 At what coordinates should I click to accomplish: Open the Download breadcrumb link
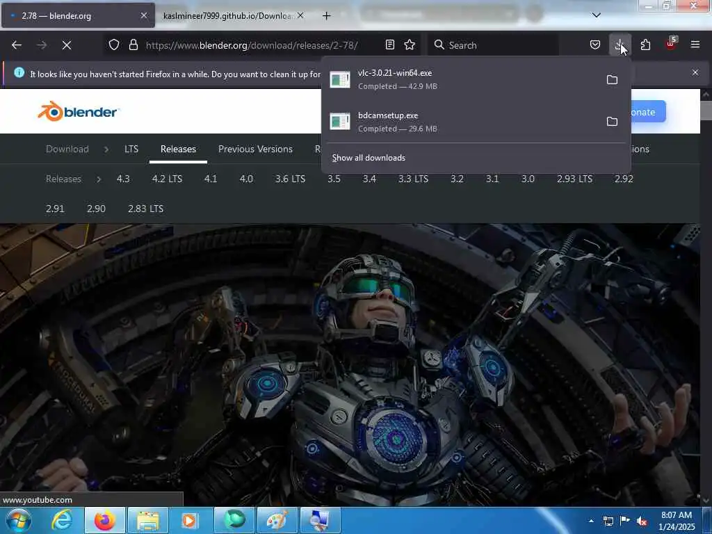tap(67, 149)
